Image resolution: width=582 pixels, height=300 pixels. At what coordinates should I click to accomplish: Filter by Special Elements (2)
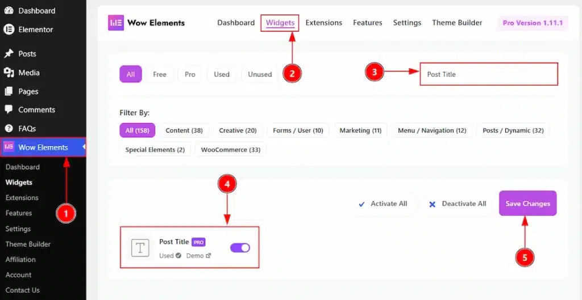(155, 150)
